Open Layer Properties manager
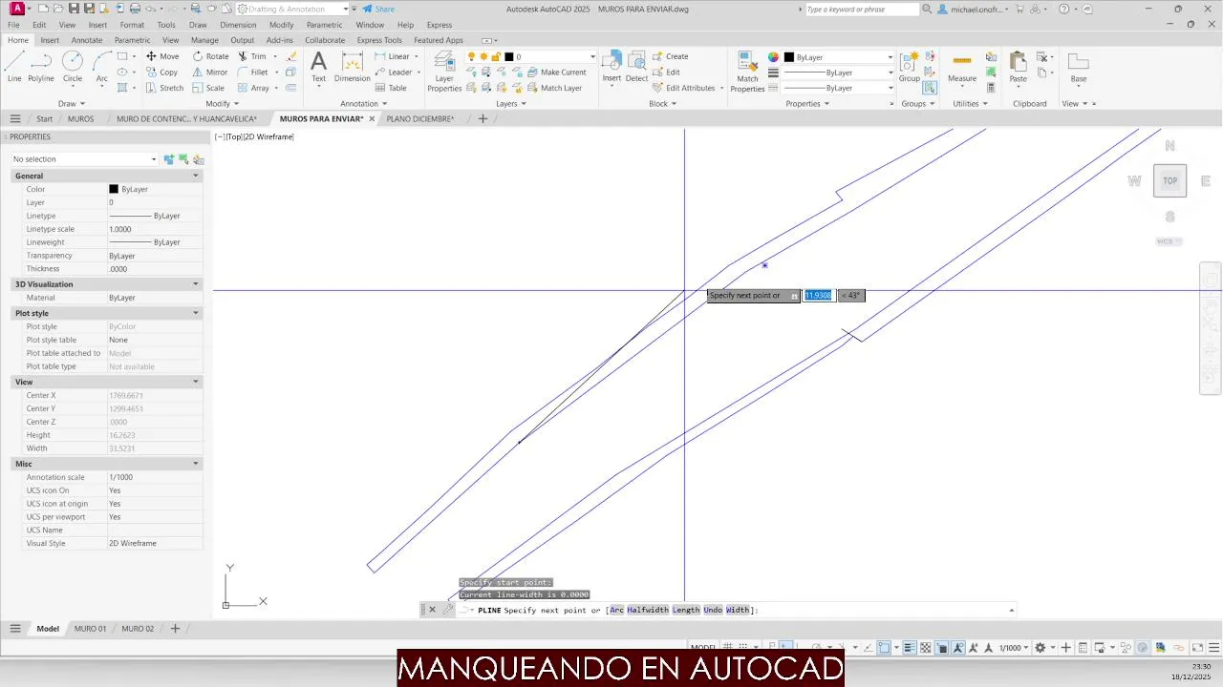 (x=444, y=72)
